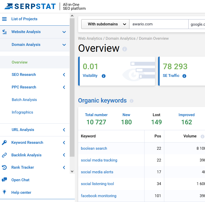Click the SE Traffic info icon
This screenshot has height=202, width=205.
tap(184, 76)
